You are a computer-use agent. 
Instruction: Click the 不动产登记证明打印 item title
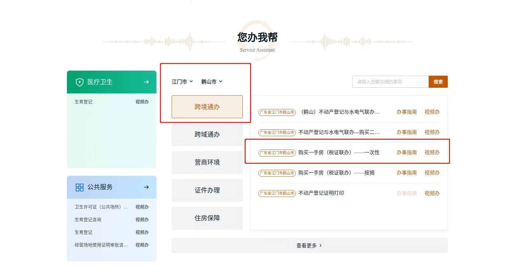[321, 193]
